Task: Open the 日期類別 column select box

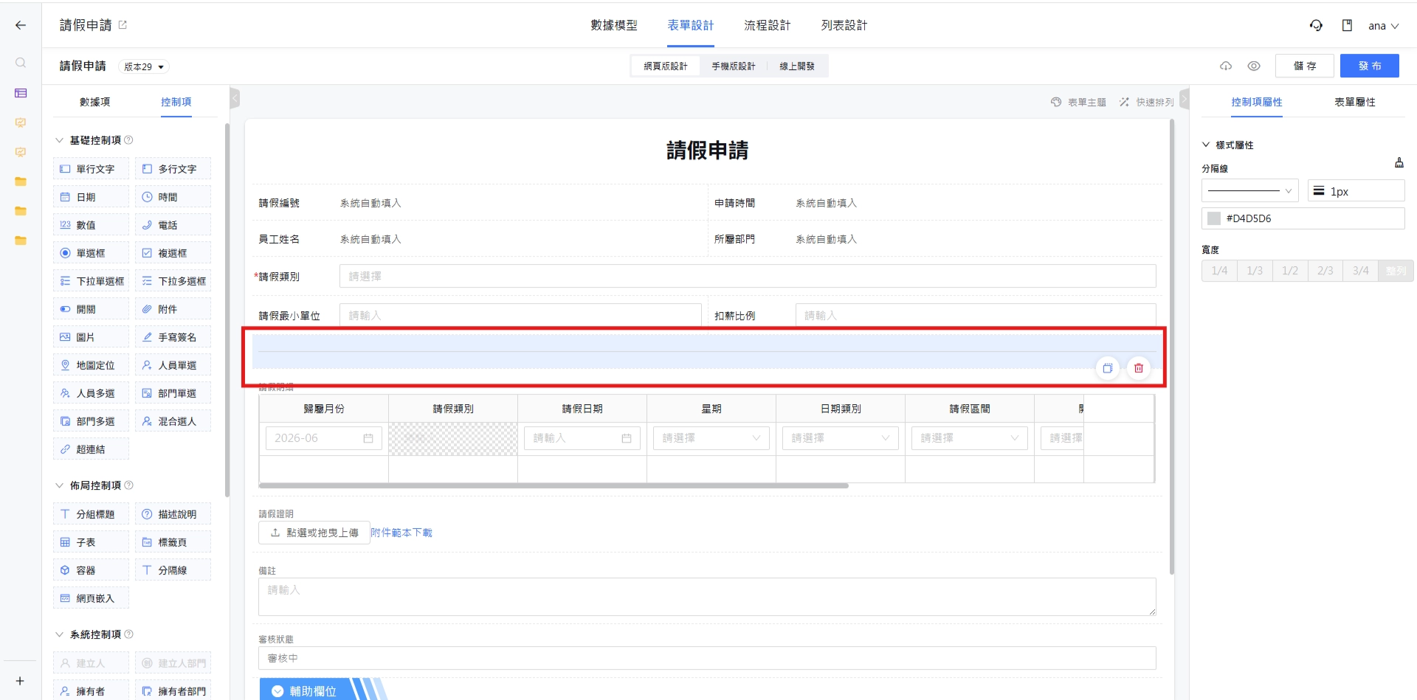Action: [x=841, y=438]
